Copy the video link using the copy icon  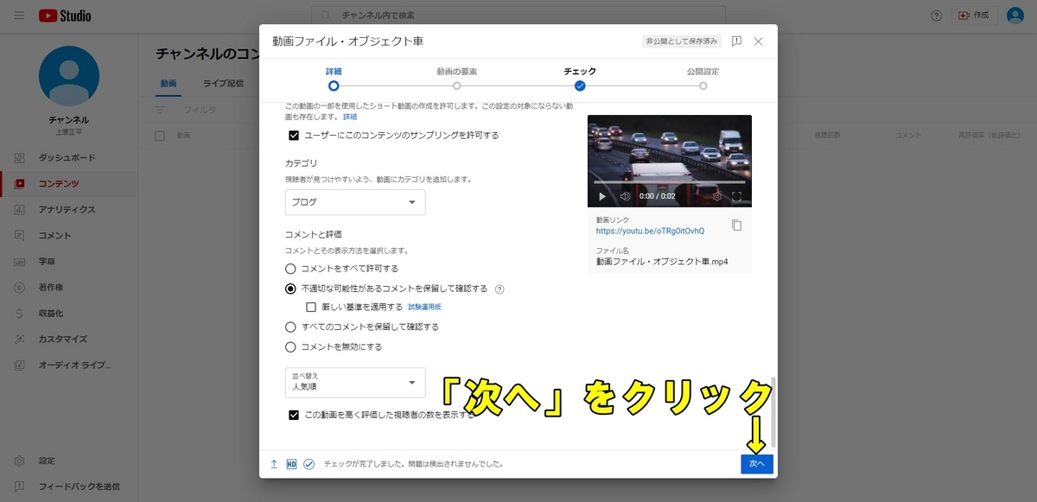(x=738, y=225)
